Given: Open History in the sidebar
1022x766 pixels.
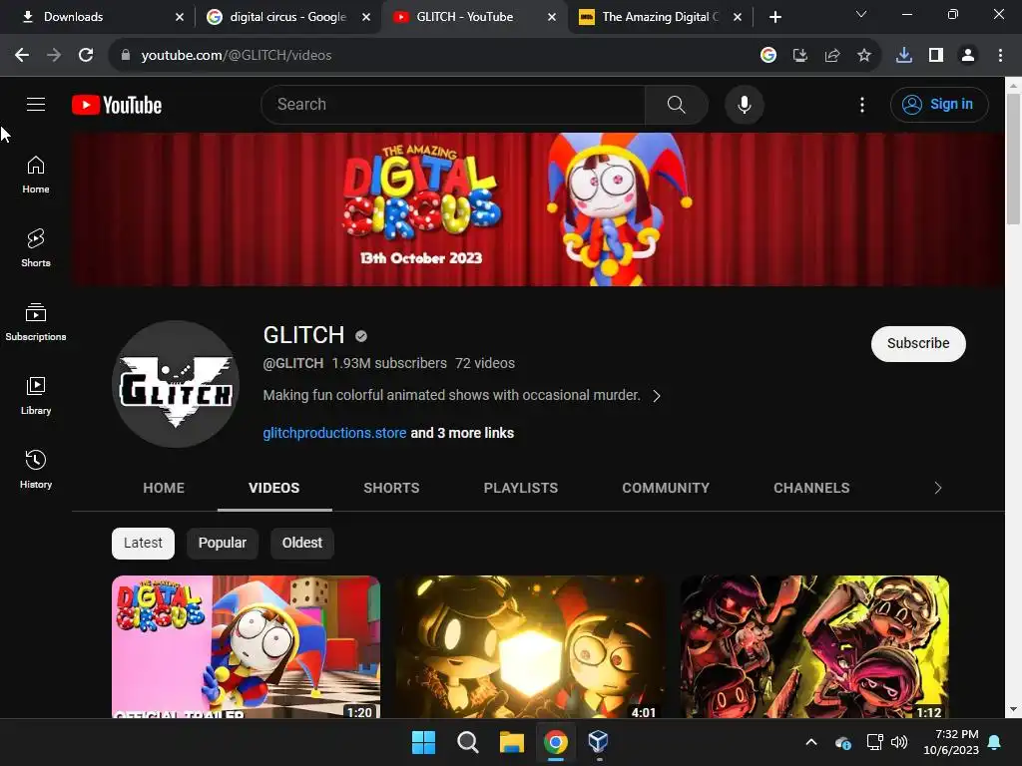Looking at the screenshot, I should coord(36,469).
